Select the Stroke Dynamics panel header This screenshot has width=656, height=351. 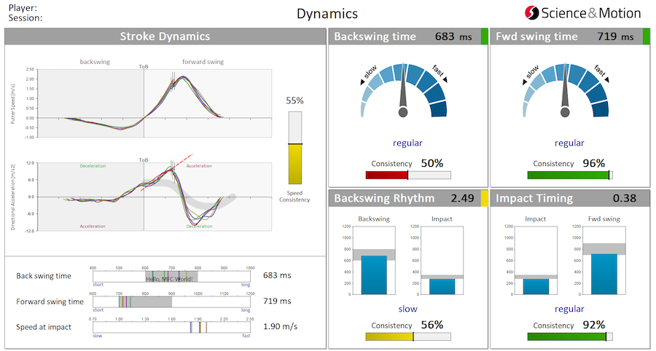165,36
